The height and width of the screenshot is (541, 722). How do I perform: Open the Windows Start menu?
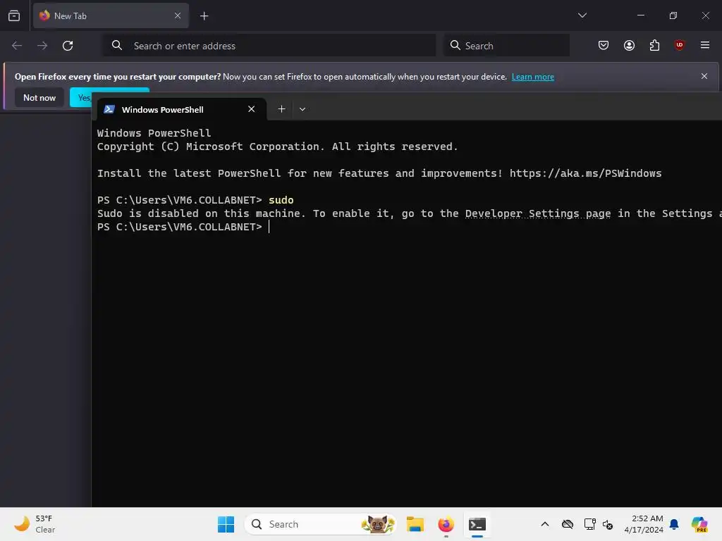226,524
